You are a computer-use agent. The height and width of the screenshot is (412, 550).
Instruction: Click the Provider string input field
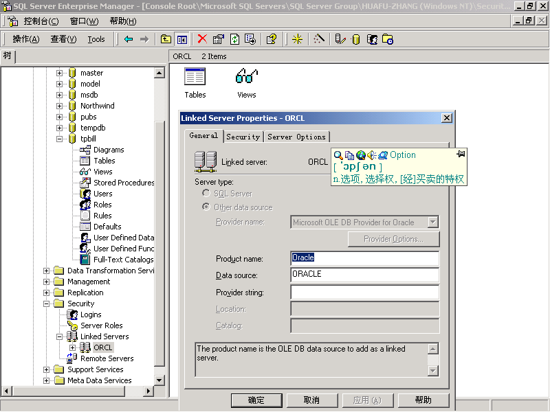364,293
